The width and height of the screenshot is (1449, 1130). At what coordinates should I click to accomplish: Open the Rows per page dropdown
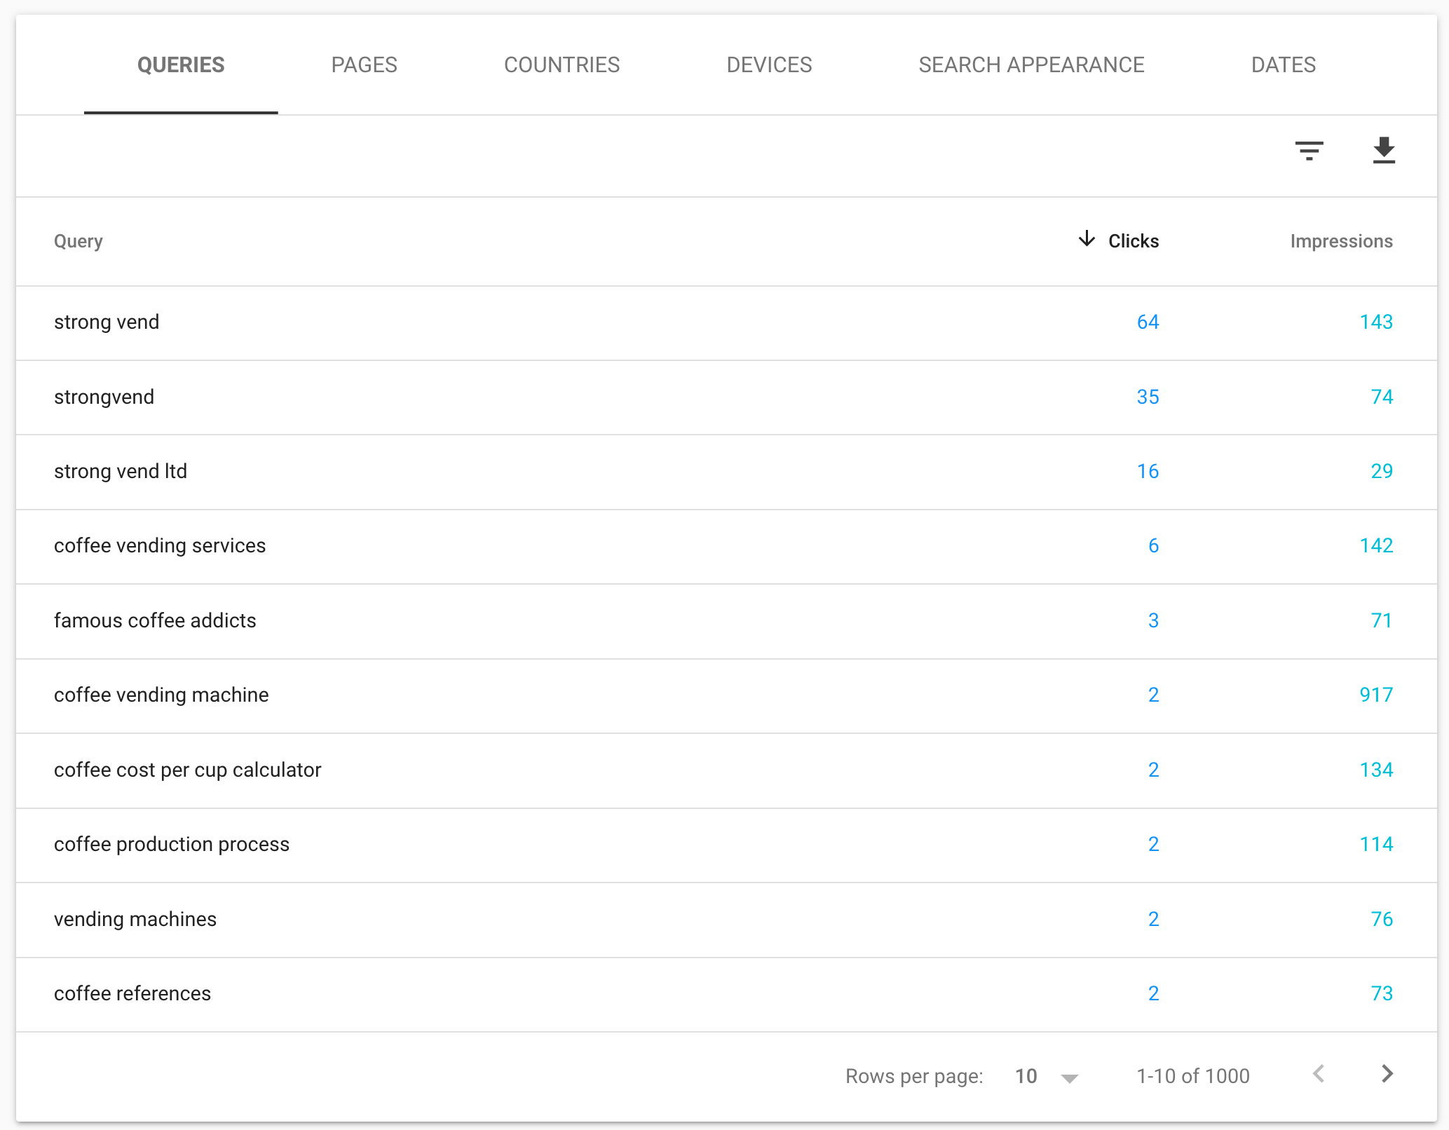(1047, 1076)
